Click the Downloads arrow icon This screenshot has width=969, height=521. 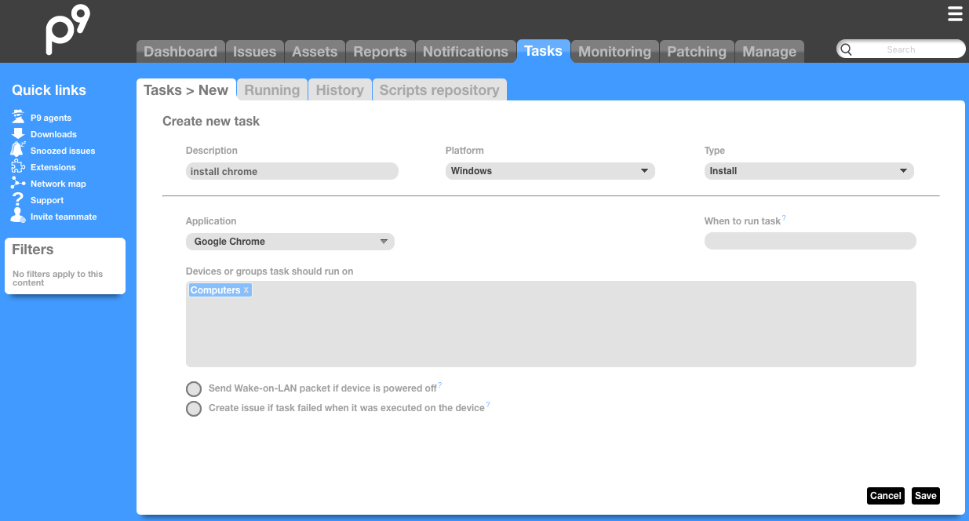18,133
